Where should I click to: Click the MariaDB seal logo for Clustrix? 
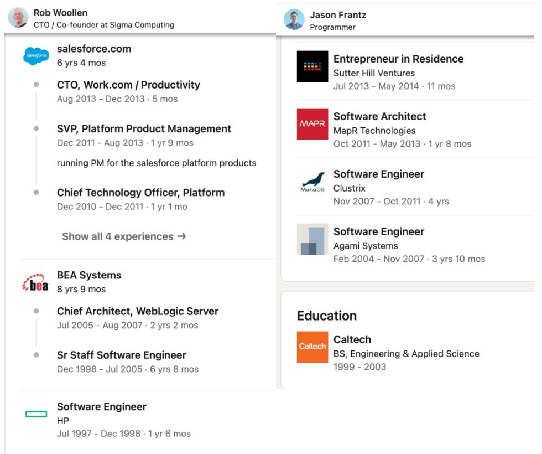coord(312,182)
